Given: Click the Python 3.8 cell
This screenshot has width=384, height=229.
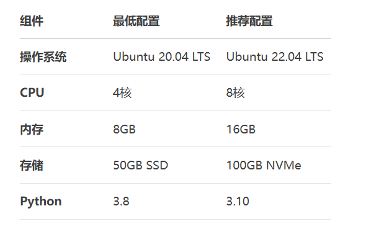Looking at the screenshot, I should click(x=121, y=201).
